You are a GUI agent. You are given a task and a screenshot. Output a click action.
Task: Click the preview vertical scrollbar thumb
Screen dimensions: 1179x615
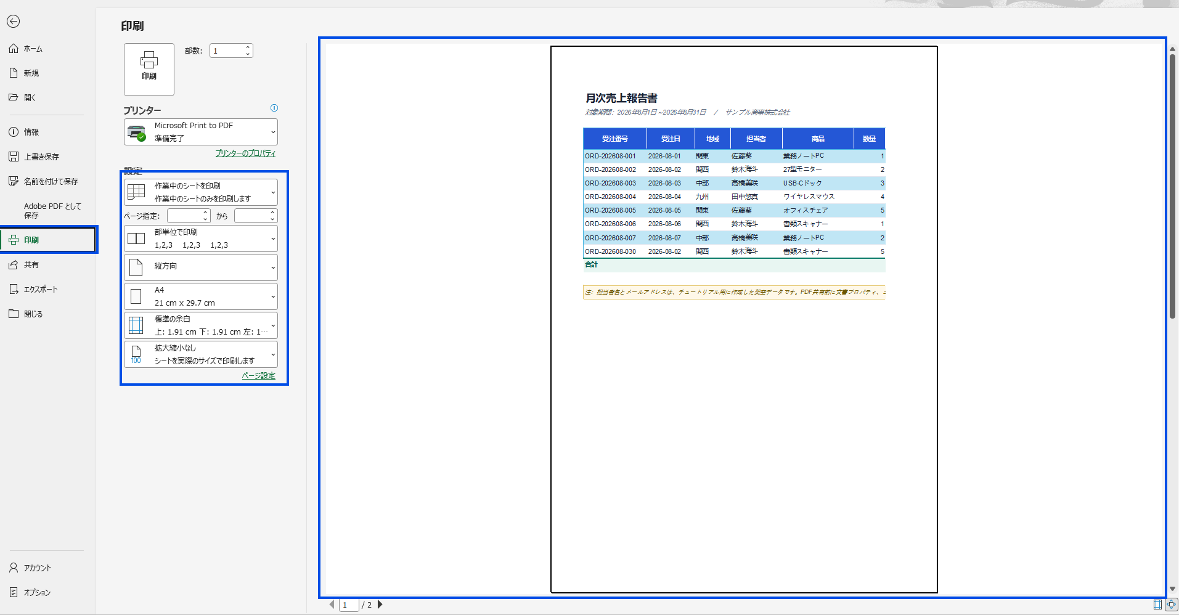[1173, 187]
